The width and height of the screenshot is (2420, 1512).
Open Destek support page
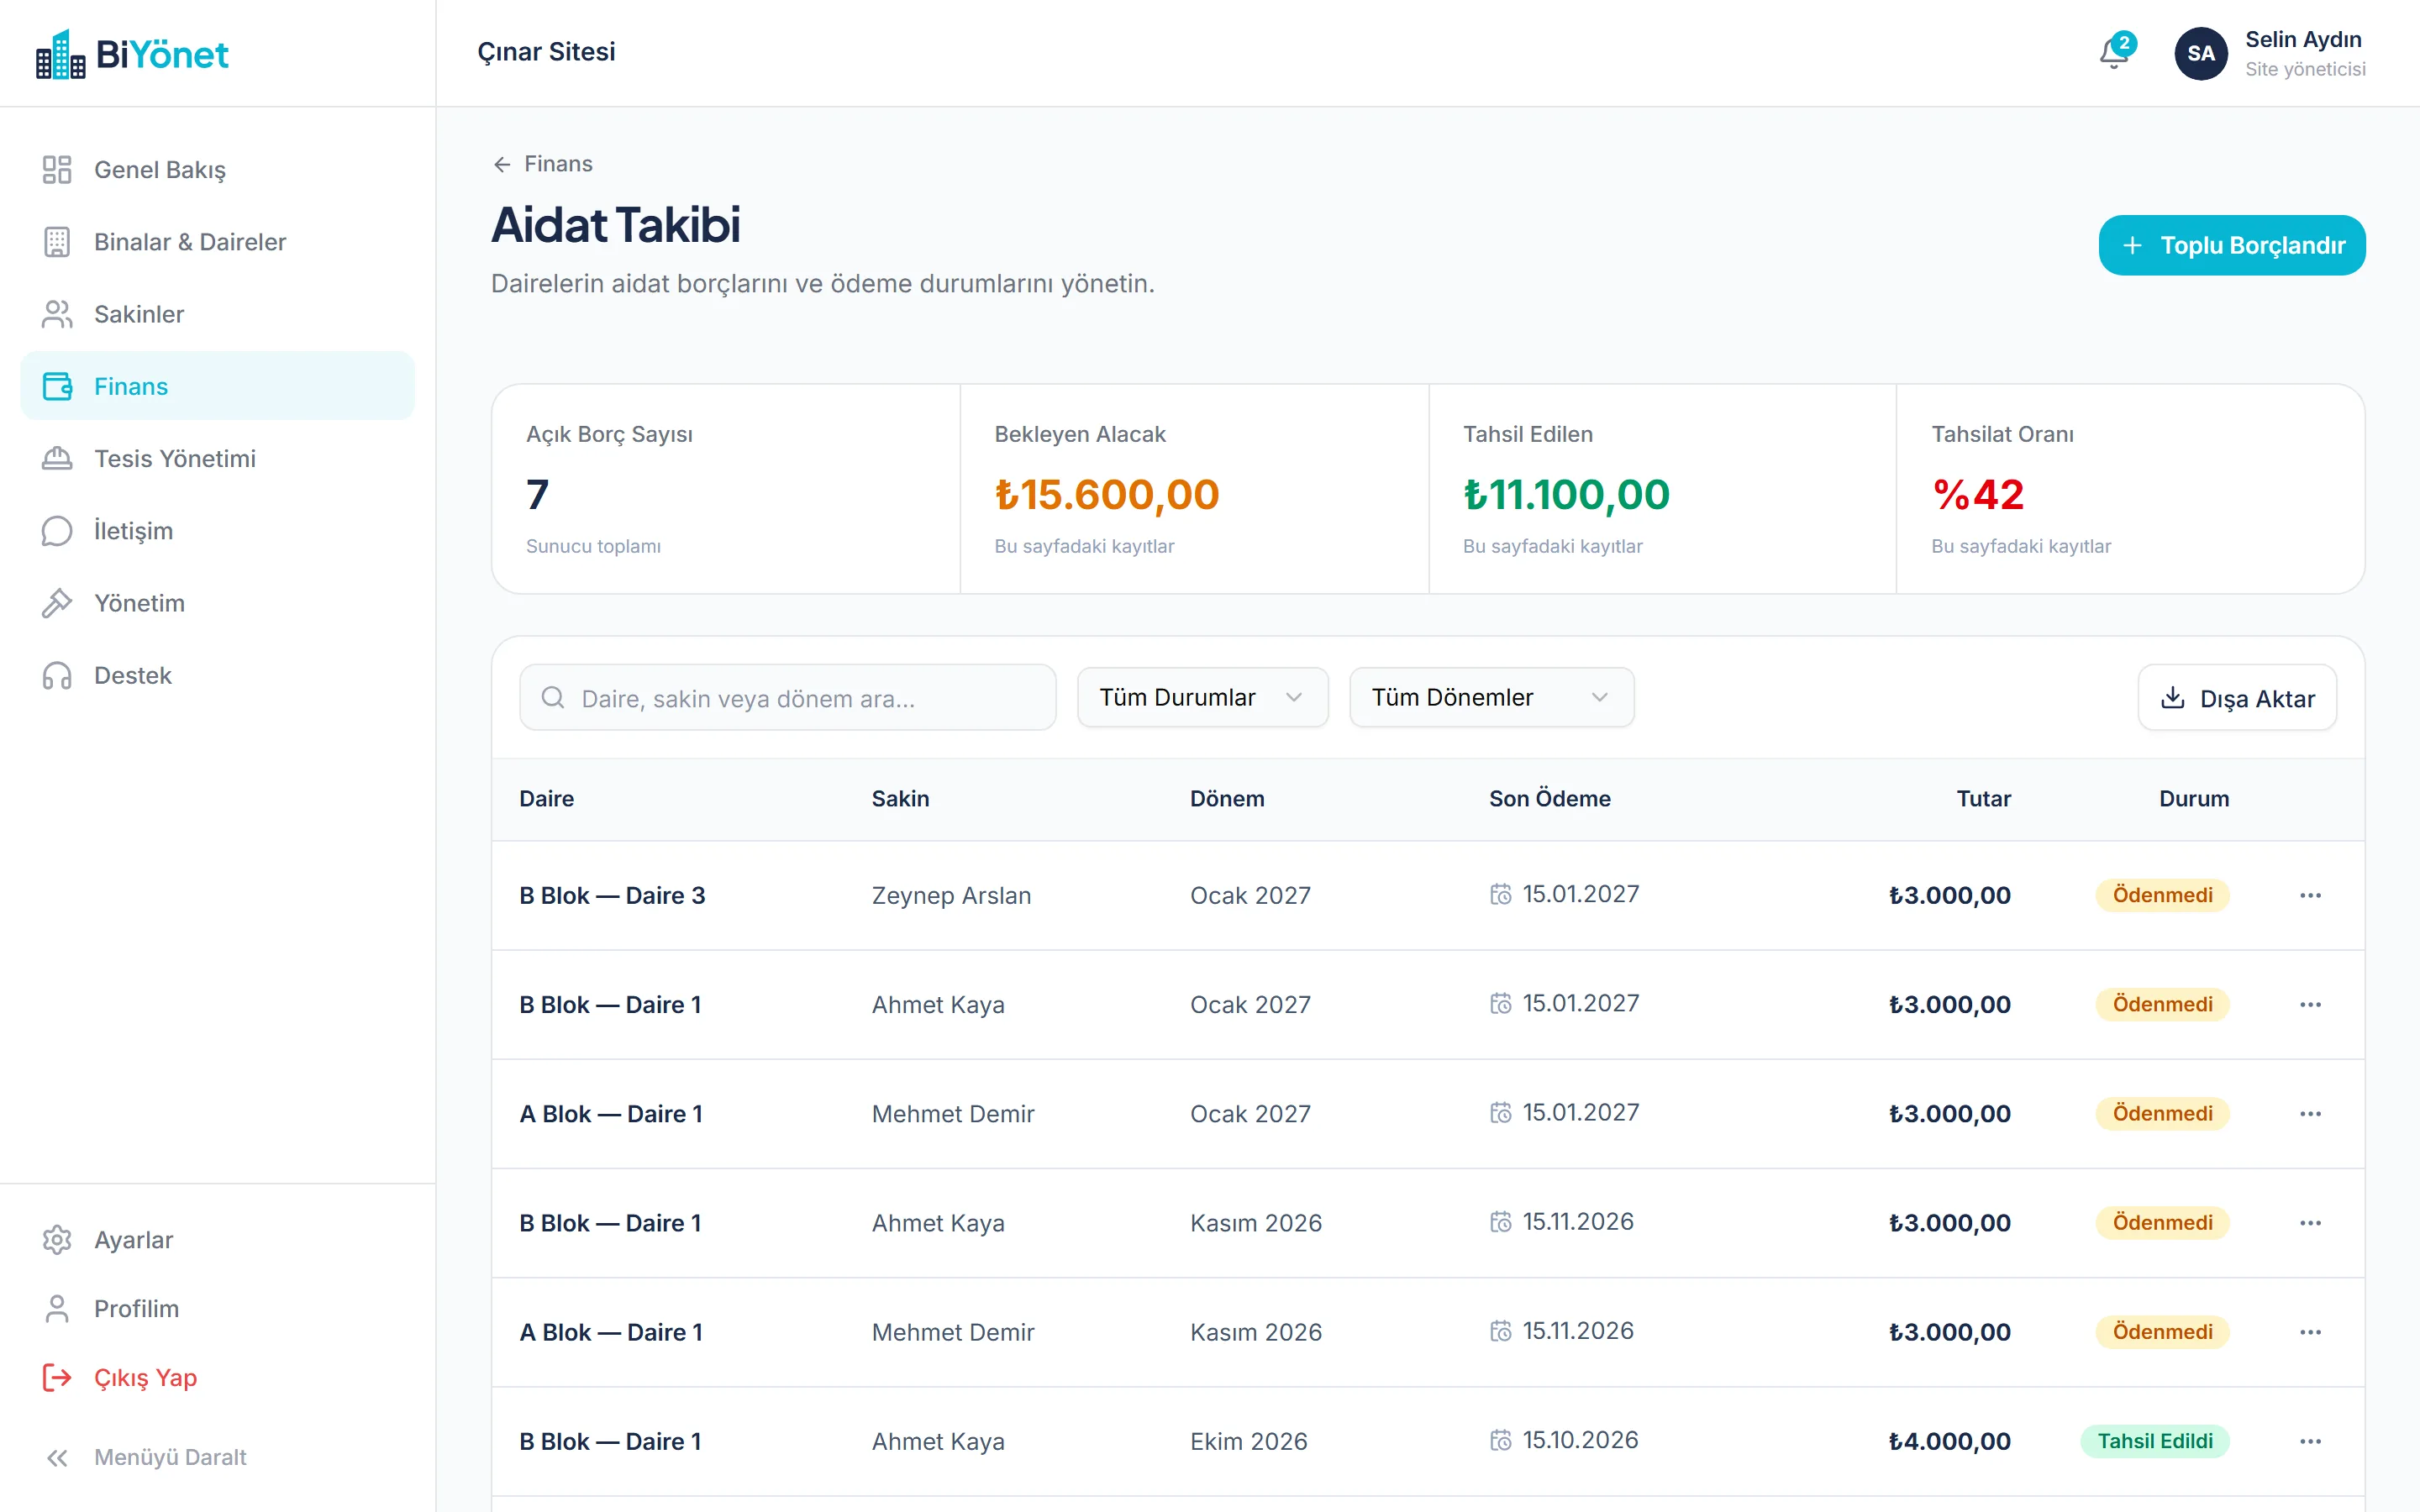[x=217, y=675]
